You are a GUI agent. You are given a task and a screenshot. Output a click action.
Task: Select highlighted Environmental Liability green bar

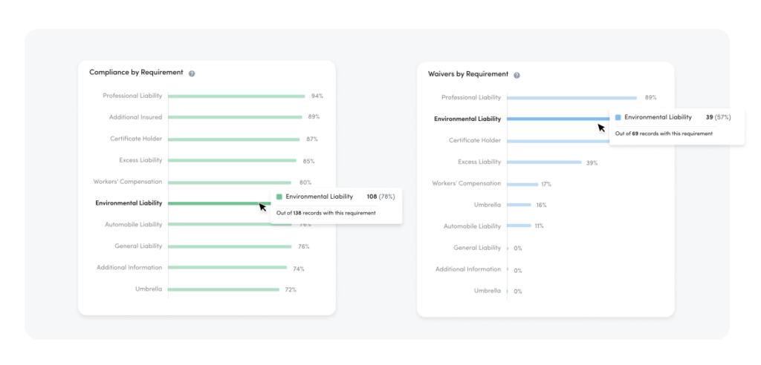click(x=219, y=203)
